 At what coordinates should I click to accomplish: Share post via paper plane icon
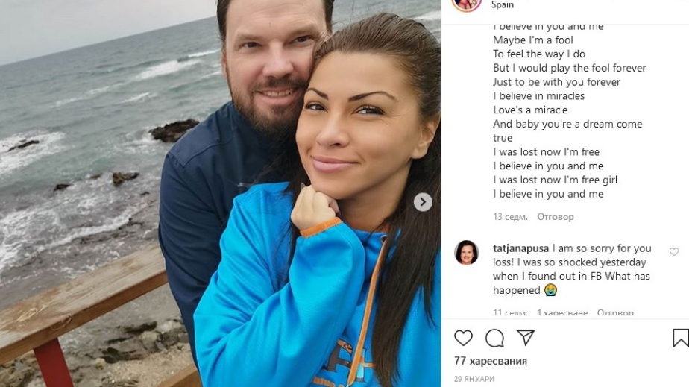pyautogui.click(x=526, y=337)
